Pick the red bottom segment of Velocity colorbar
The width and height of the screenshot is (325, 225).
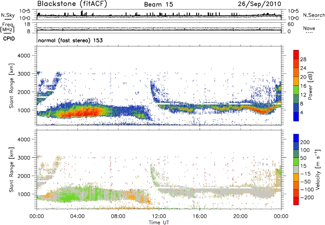(296, 201)
